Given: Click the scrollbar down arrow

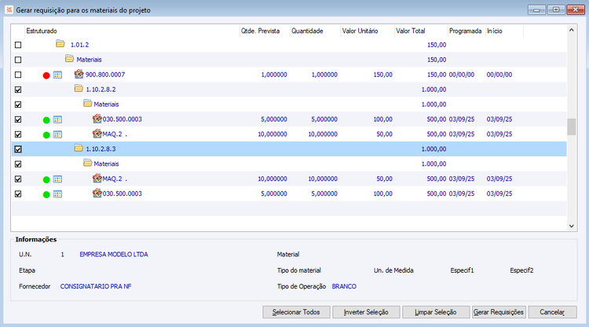Looking at the screenshot, I should tap(572, 226).
